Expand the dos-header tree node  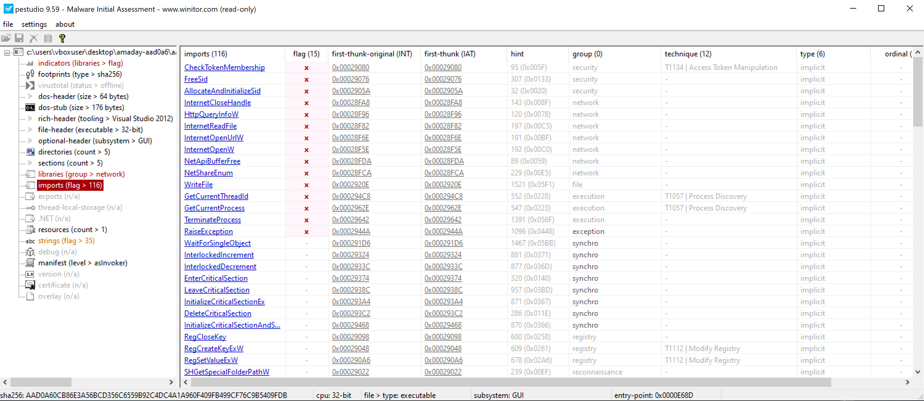click(30, 96)
